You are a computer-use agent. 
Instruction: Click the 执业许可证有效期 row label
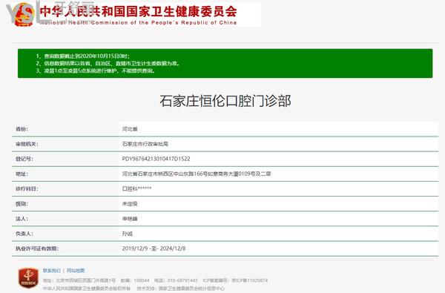tap(37, 248)
